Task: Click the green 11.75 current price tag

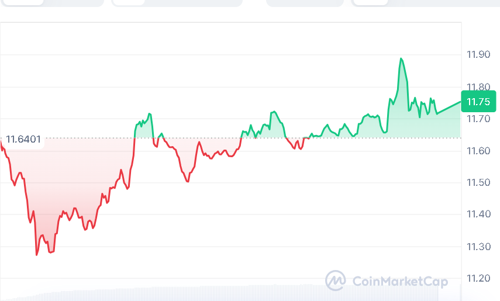Action: pyautogui.click(x=478, y=102)
